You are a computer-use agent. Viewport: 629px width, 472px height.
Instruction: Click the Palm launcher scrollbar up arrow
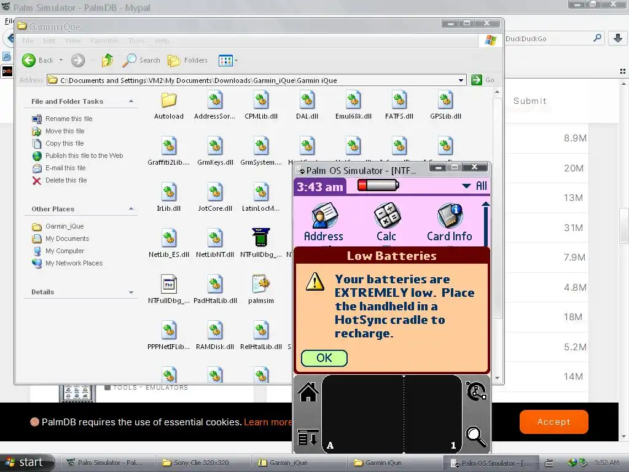point(485,204)
